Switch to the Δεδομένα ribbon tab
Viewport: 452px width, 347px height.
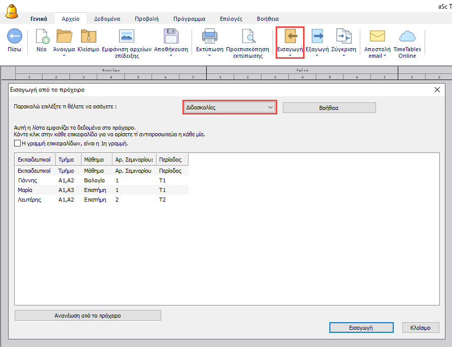(x=107, y=19)
